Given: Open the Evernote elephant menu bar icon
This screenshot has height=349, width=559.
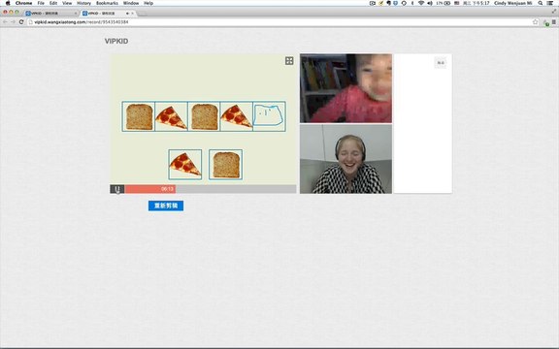Looking at the screenshot, I should (388, 3).
